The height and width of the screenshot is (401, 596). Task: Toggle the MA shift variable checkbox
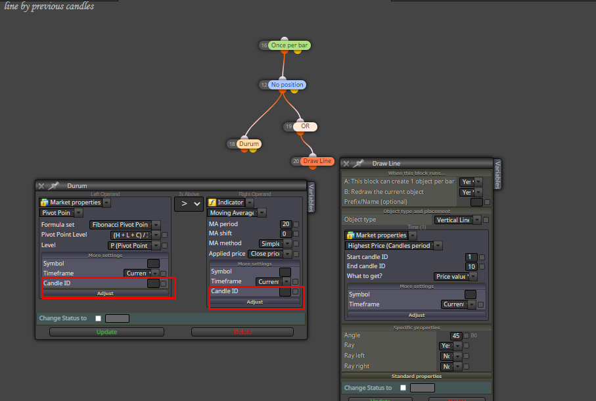[296, 234]
